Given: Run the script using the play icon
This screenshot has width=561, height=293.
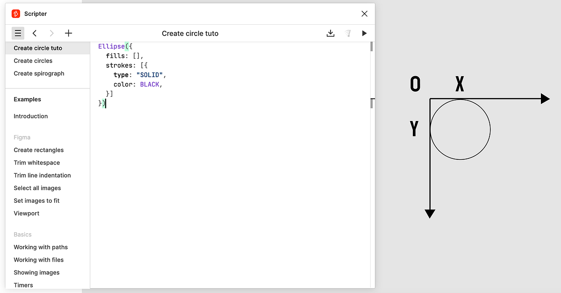Looking at the screenshot, I should [x=364, y=33].
